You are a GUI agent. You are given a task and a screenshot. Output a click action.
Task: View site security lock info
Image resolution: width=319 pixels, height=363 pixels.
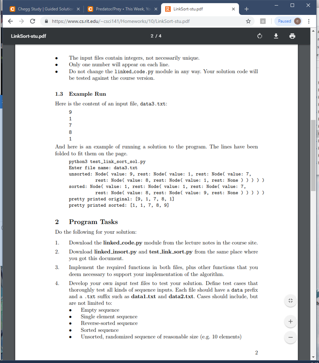pos(46,21)
